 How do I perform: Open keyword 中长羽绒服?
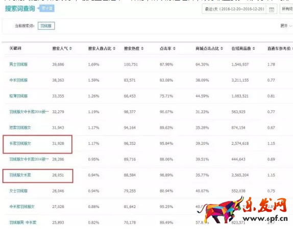tap(18, 80)
